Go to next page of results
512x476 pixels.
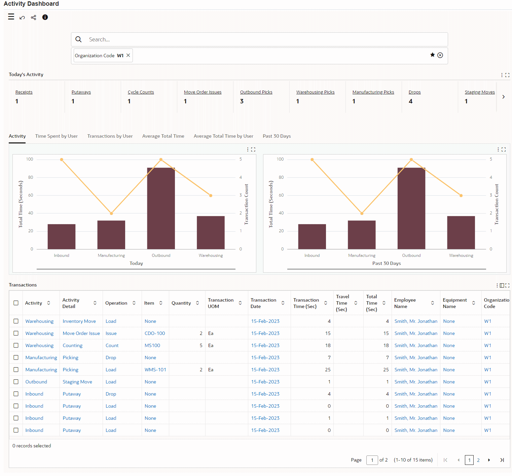pyautogui.click(x=489, y=460)
